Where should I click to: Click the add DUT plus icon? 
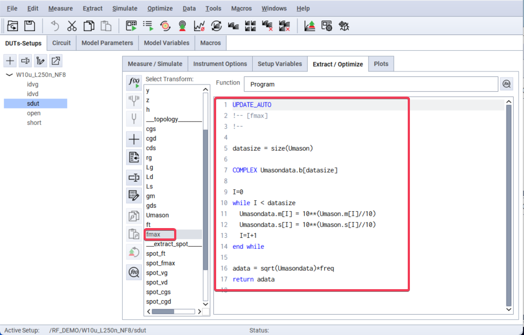coord(10,61)
